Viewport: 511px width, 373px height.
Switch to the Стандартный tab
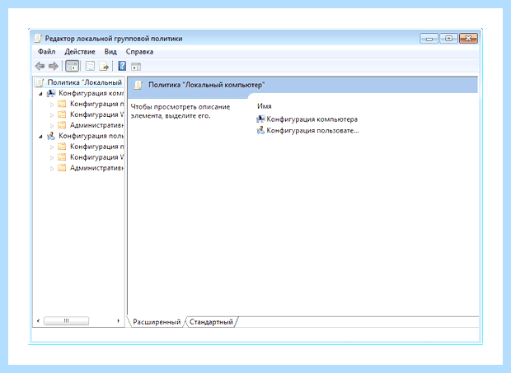pos(211,322)
